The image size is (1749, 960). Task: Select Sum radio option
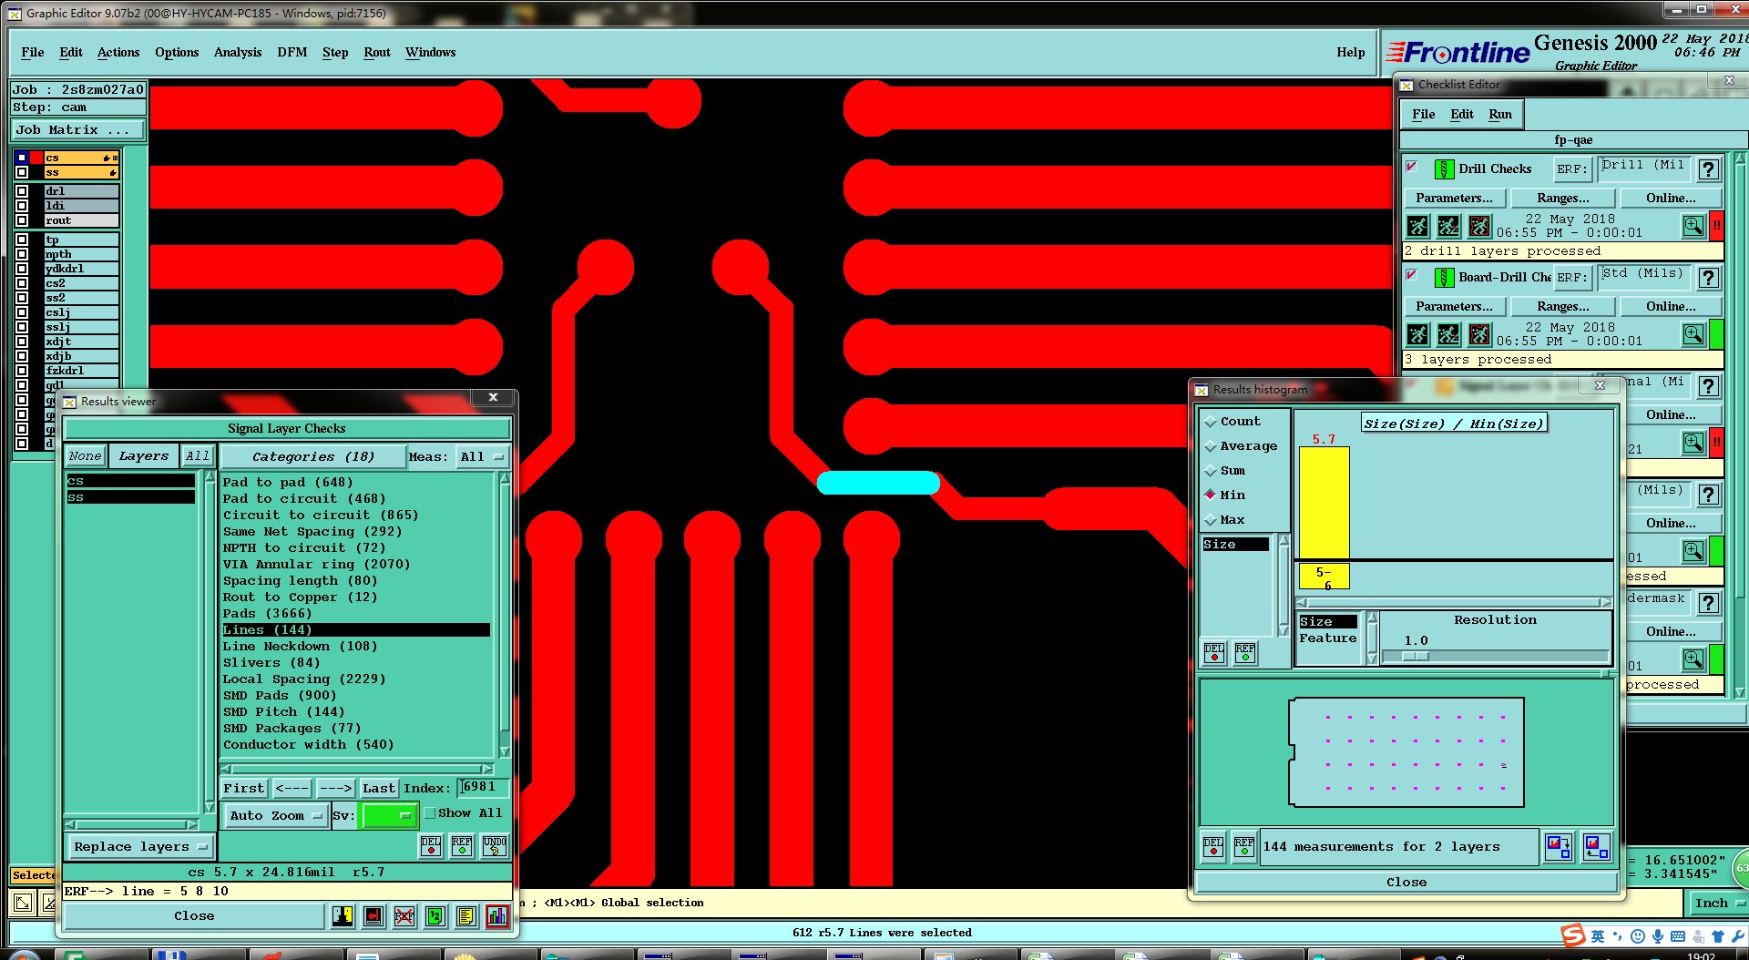1211,471
